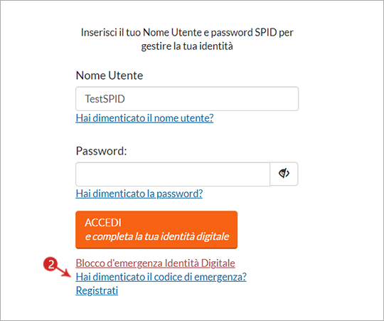This screenshot has width=384, height=321.
Task: Click the "Password:" field label
Action: (102, 151)
